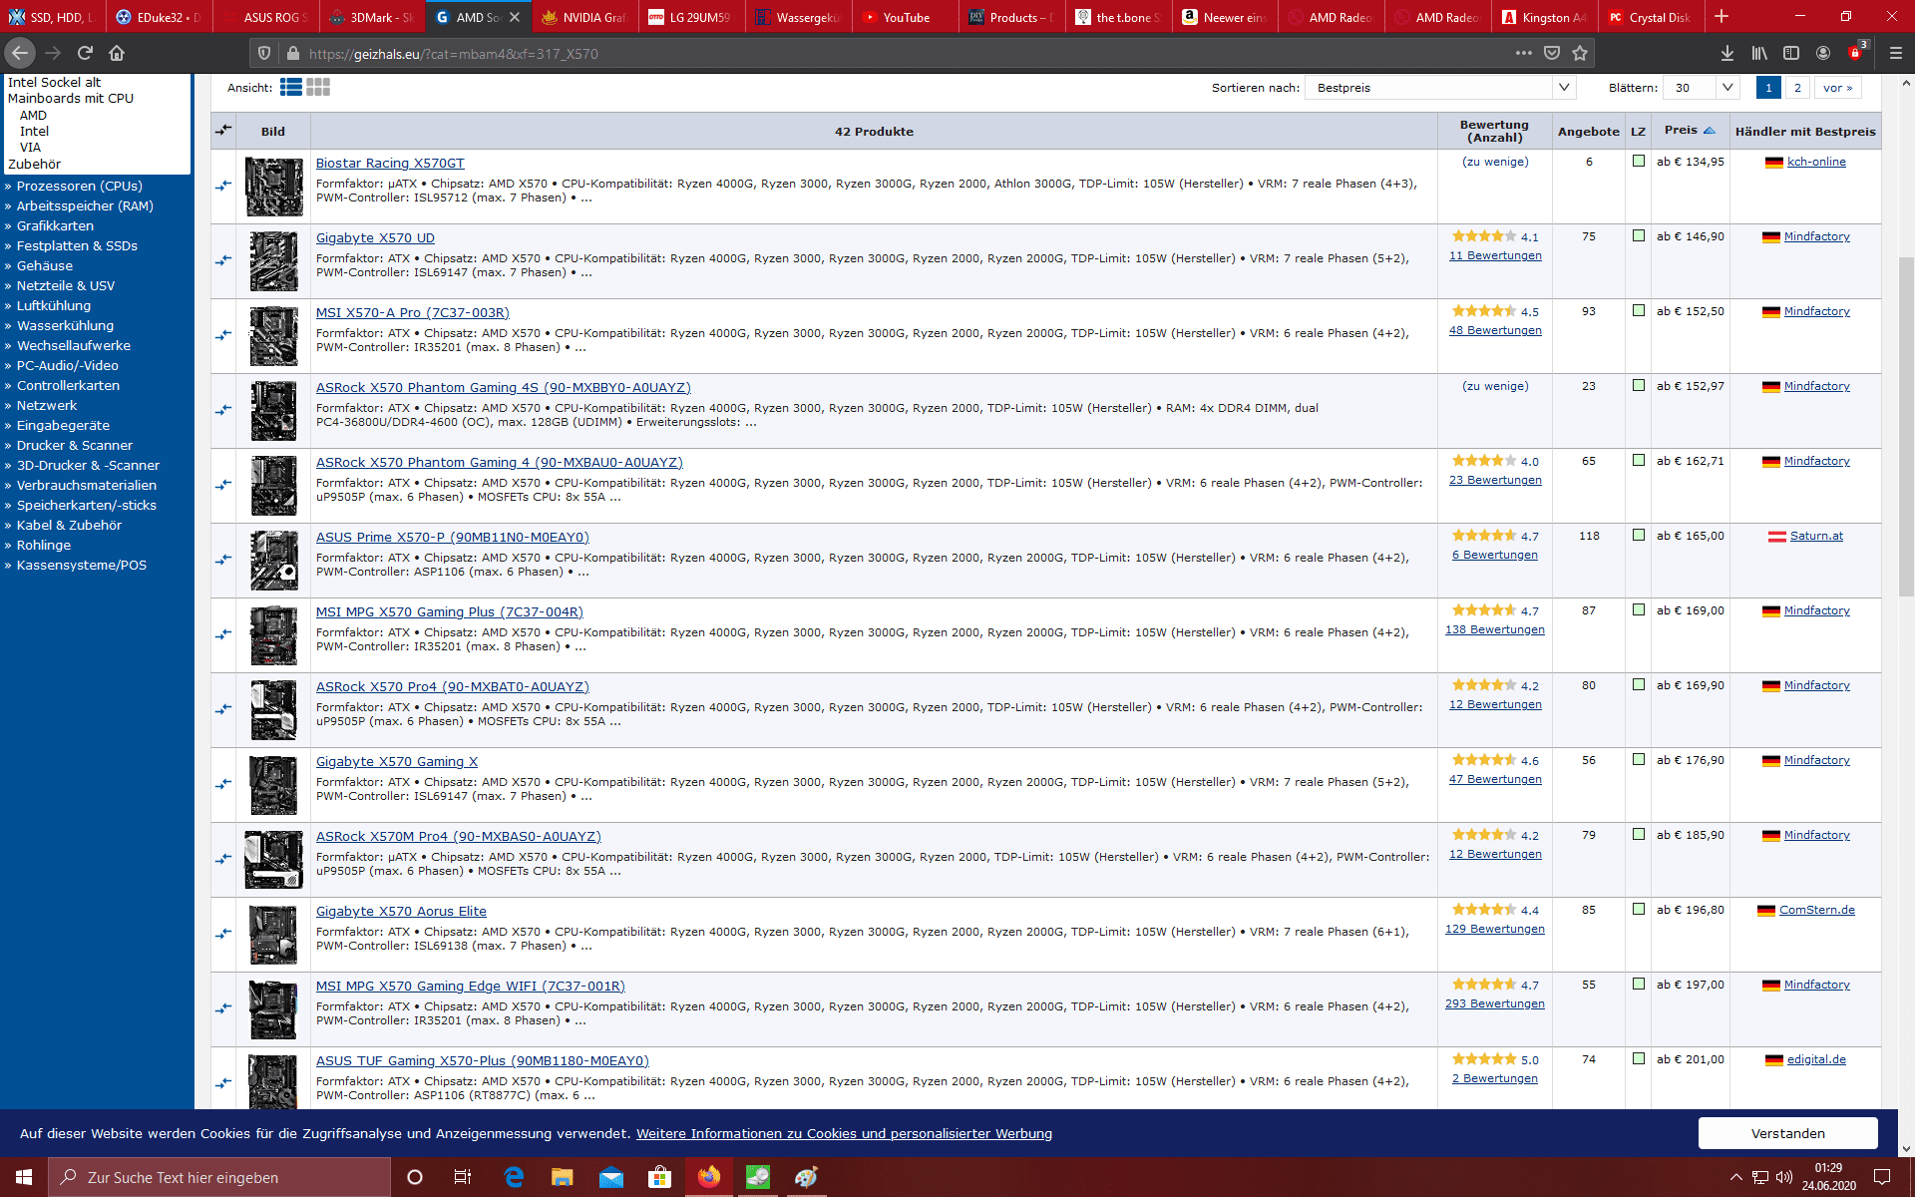Tick LZ checkbox for Gigabyte X570 Gaming X
Viewport: 1915px width, 1197px height.
coord(1638,759)
